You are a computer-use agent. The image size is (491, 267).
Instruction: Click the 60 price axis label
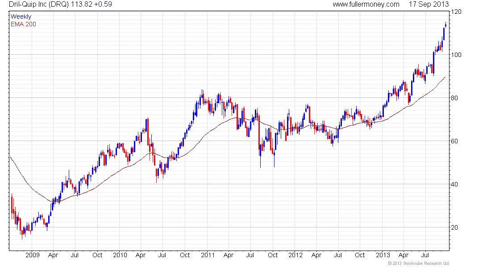pos(454,141)
